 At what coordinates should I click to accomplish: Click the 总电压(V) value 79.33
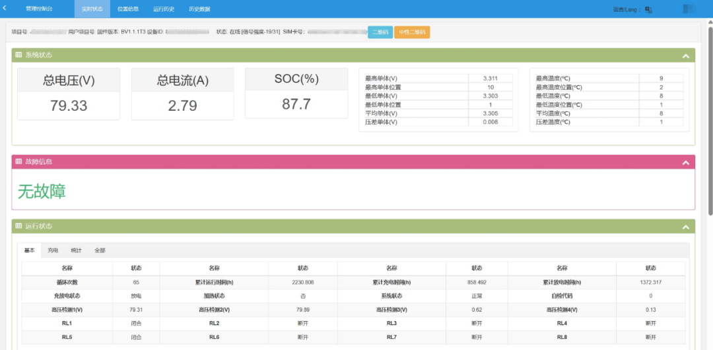click(69, 105)
